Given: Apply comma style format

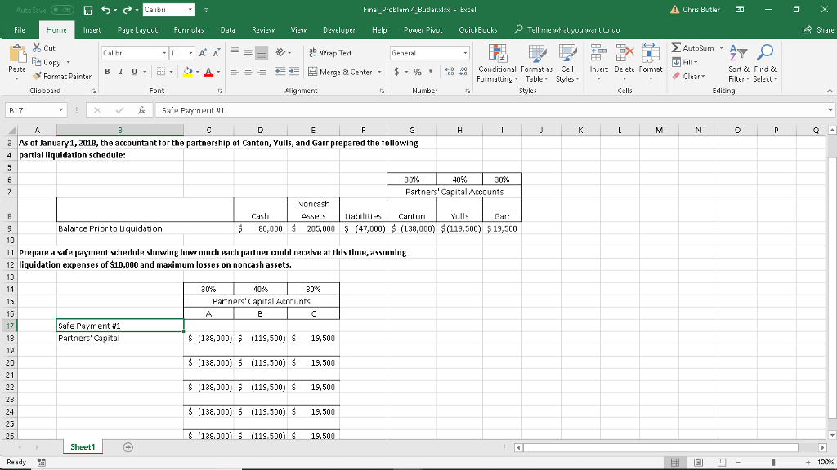Looking at the screenshot, I should click(x=430, y=72).
